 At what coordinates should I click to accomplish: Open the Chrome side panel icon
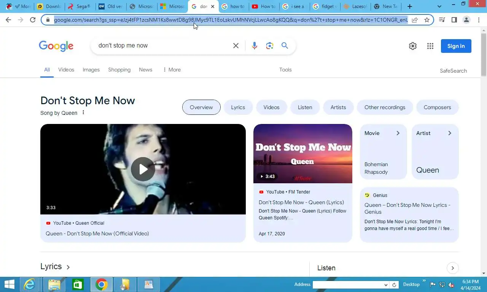454,20
